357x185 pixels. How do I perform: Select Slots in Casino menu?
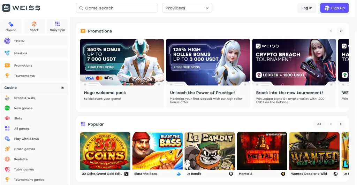tap(34, 118)
